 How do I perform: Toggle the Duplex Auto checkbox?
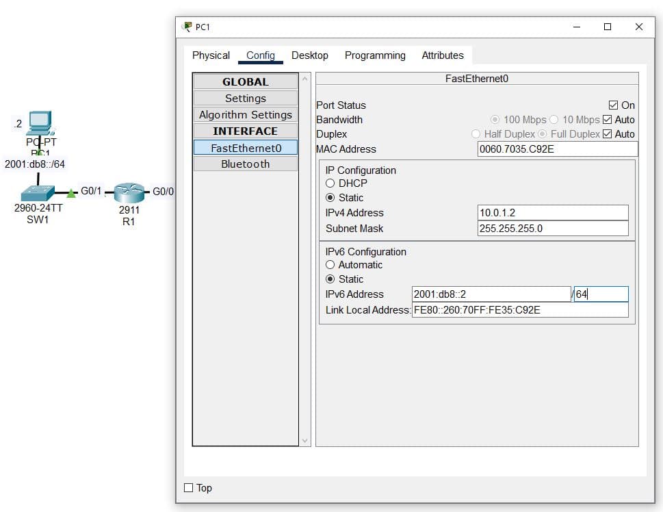pyautogui.click(x=608, y=134)
